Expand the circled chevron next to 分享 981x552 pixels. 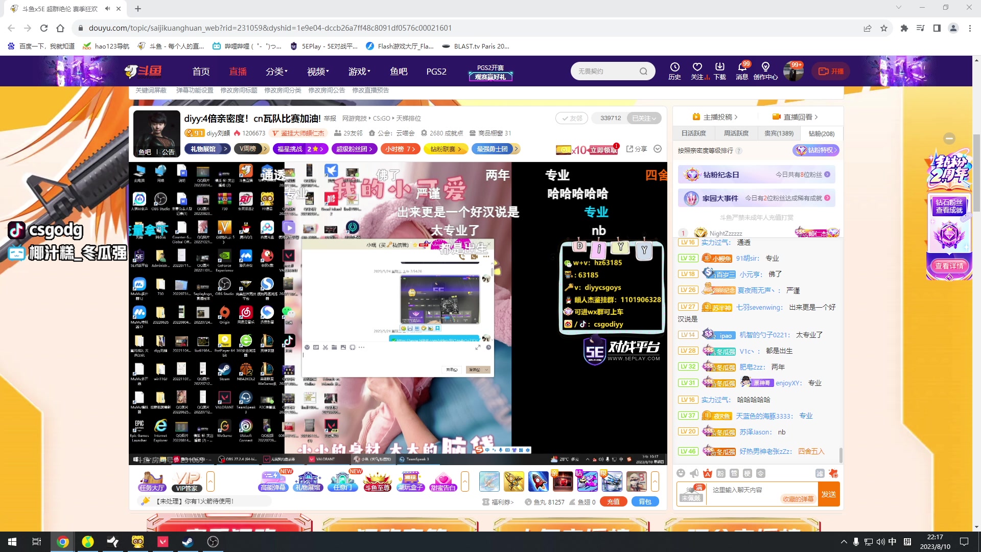pos(658,149)
